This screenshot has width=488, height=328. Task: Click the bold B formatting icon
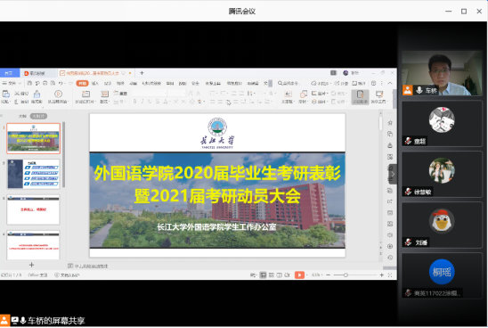tap(134, 102)
